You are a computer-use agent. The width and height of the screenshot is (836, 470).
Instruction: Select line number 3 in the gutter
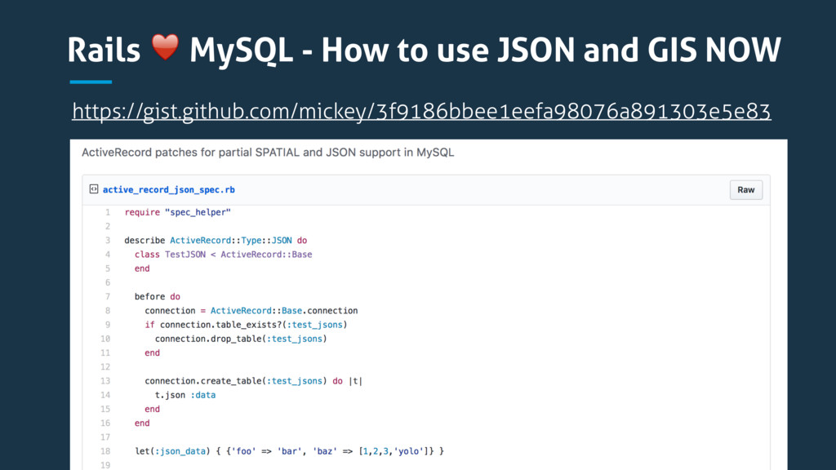tap(107, 241)
